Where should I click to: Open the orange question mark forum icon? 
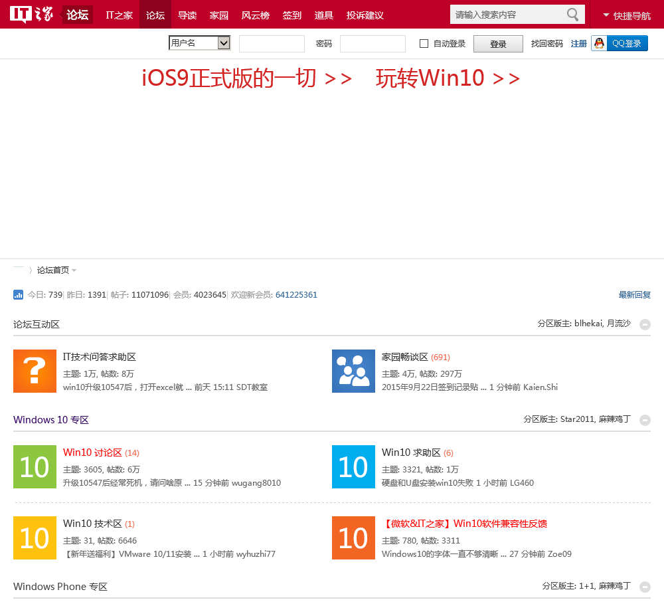35,371
